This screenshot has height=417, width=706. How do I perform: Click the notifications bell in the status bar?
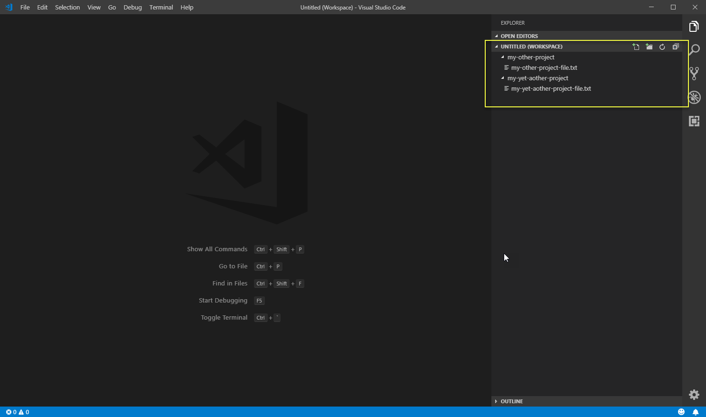point(696,412)
